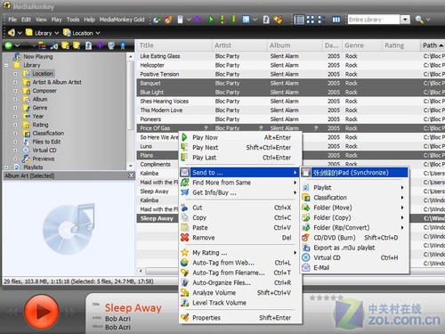This screenshot has height=334, width=445.
Task: Click the Analyze Volume icon
Action: pos(184,292)
